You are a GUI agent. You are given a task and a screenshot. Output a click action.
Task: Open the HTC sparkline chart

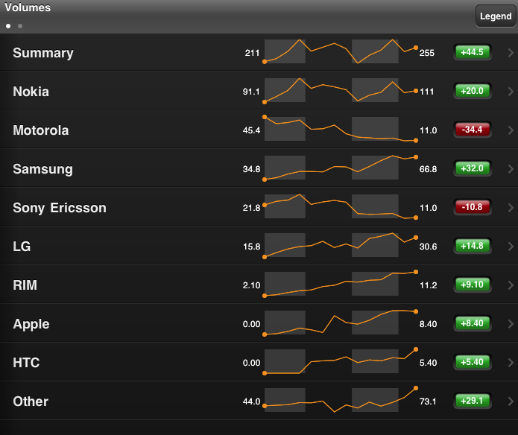(341, 361)
